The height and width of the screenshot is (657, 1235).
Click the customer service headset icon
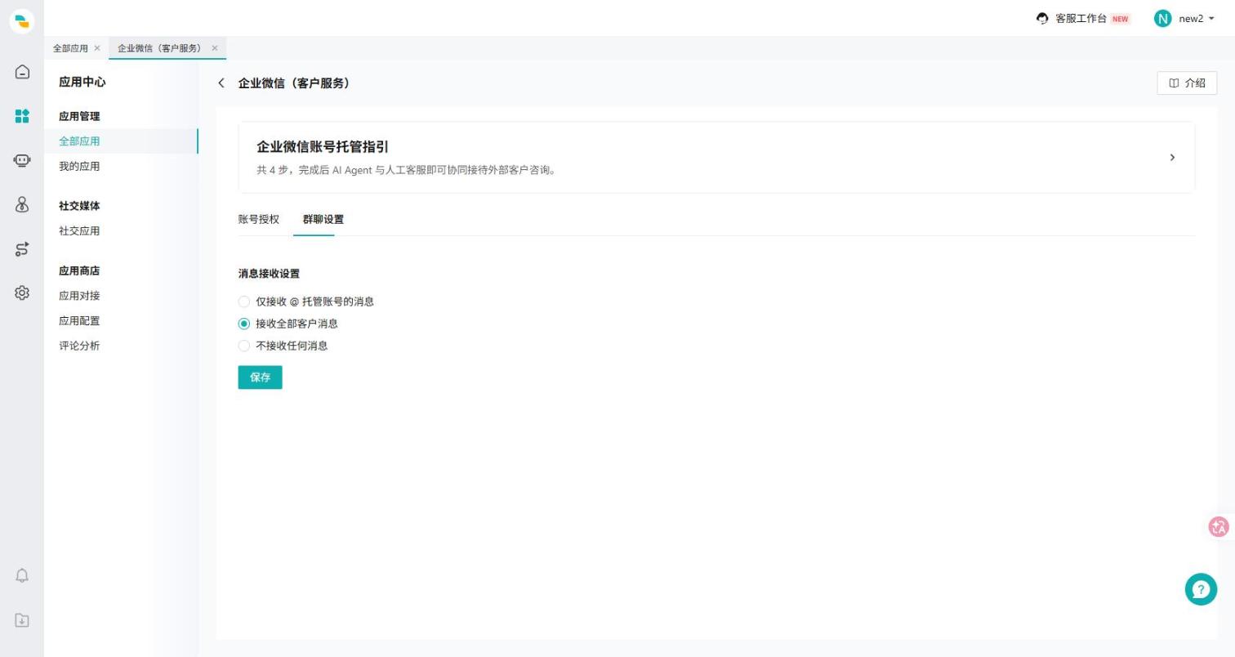point(1042,18)
